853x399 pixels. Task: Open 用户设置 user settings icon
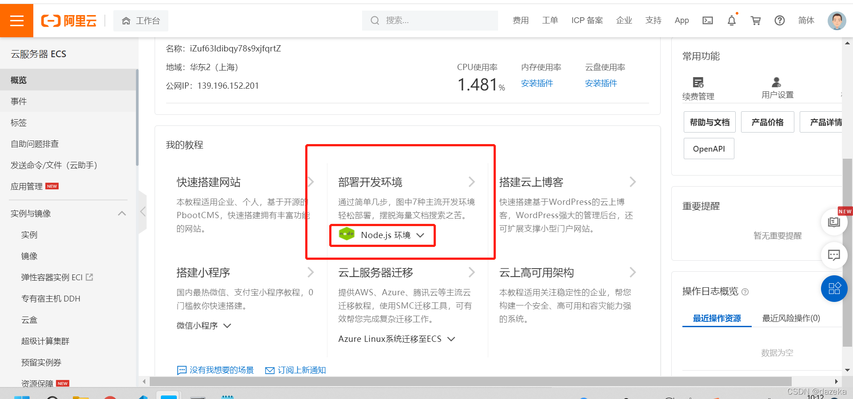click(777, 82)
